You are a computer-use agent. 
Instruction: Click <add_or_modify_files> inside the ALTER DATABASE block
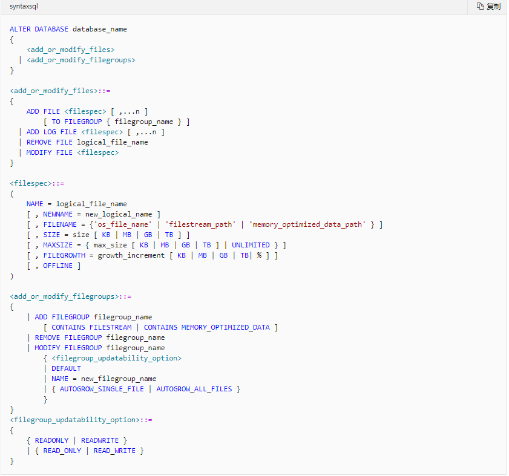[x=70, y=50]
